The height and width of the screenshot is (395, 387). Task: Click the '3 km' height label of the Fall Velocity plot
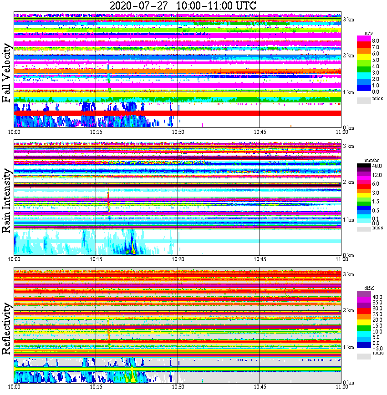[x=348, y=20]
